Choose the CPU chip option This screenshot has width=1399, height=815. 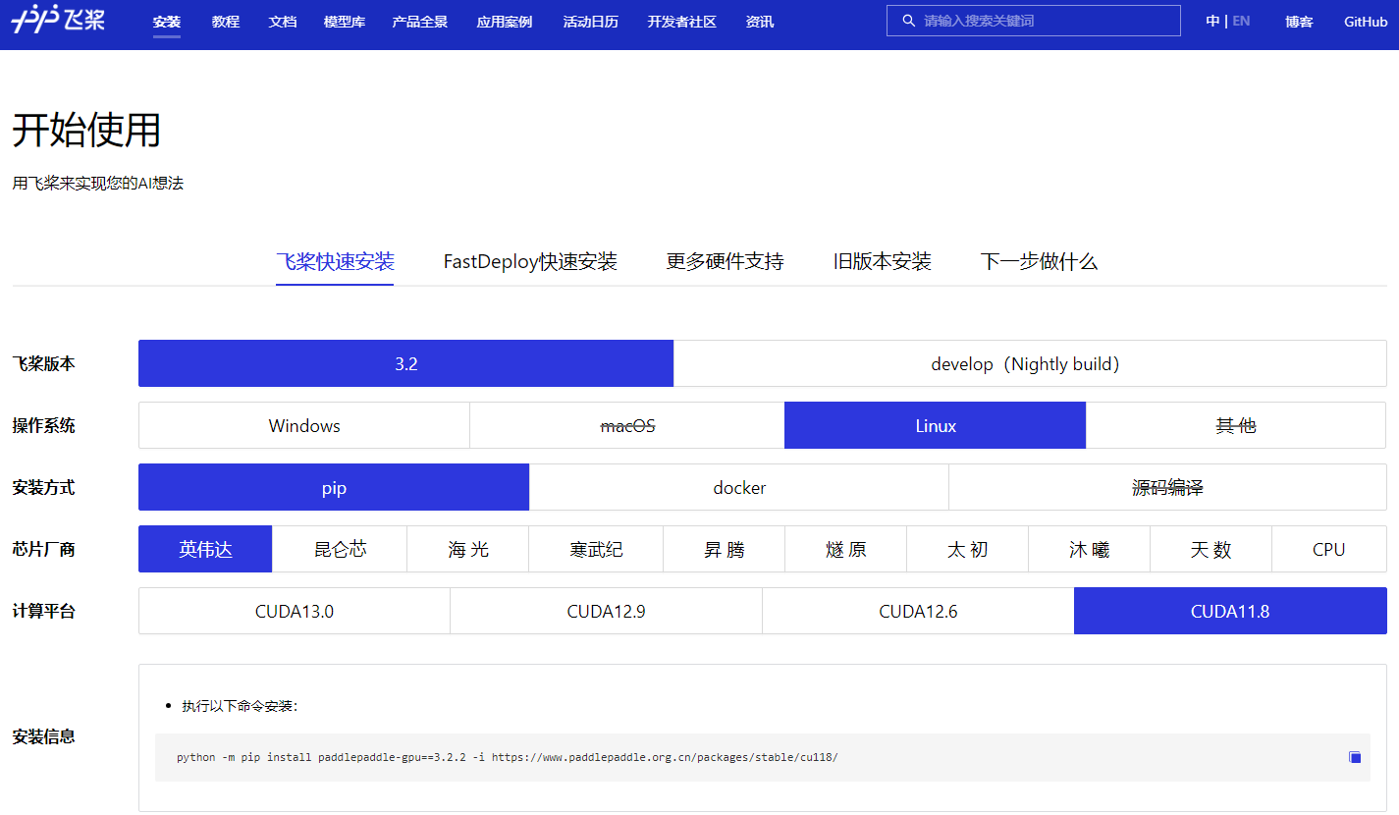tap(1329, 549)
